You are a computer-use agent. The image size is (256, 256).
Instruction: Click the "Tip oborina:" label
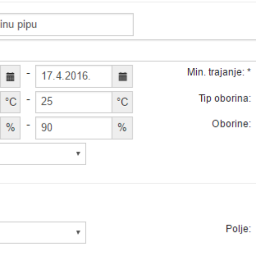(x=225, y=98)
